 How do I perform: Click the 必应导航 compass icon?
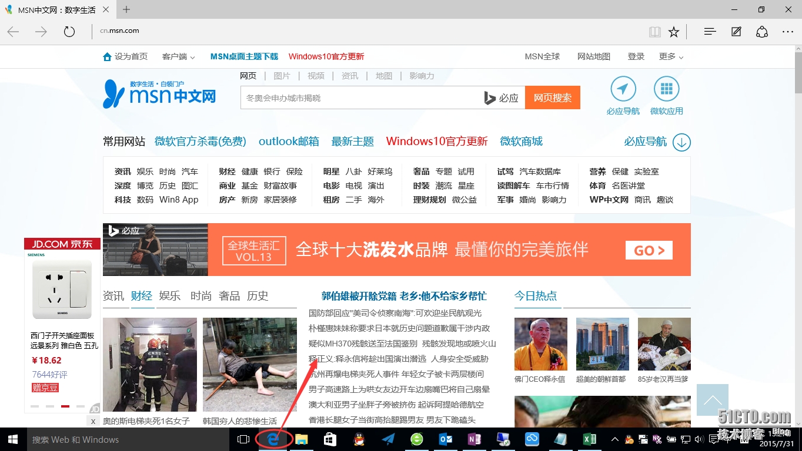(x=623, y=89)
